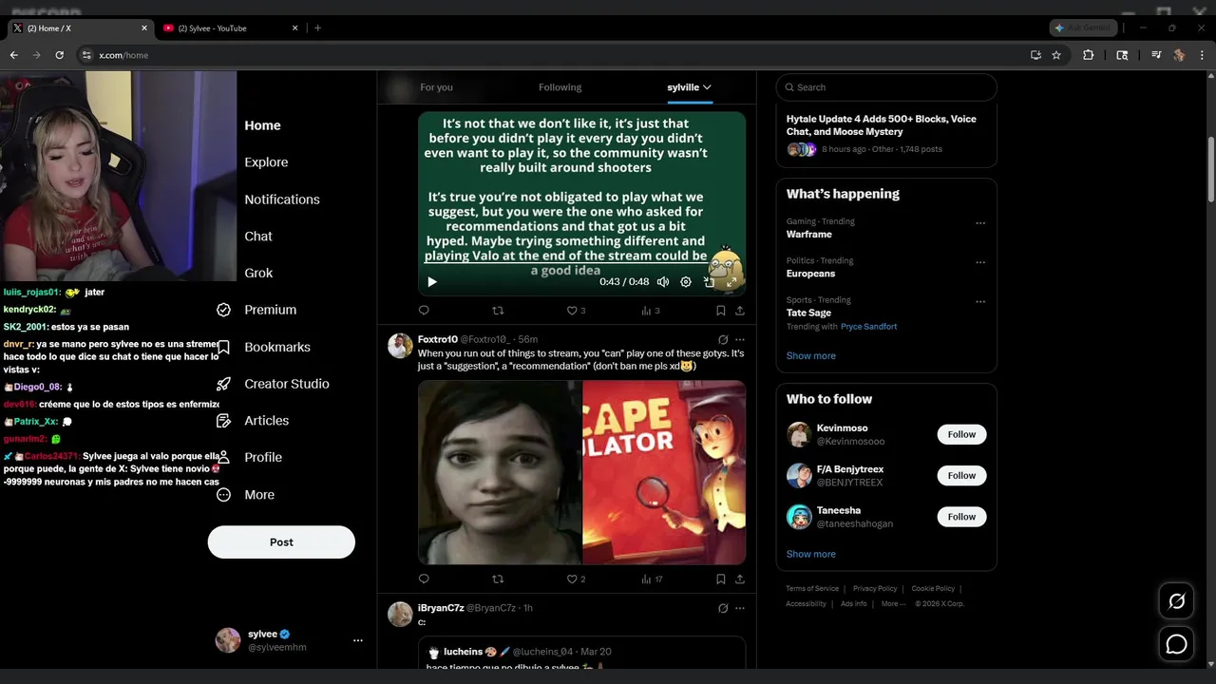Repost Foxtro10's post
The image size is (1216, 684).
498,579
